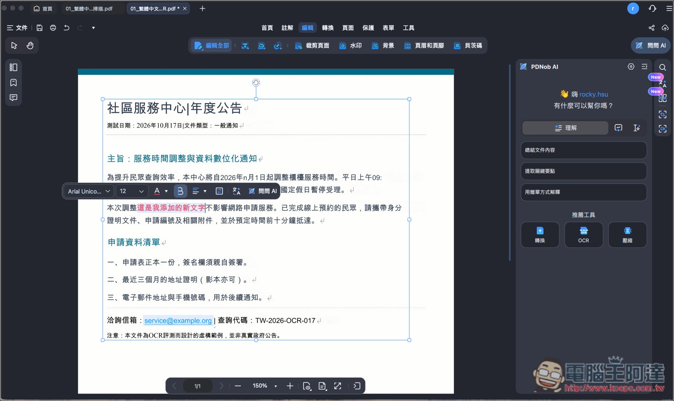Select the arrow pointer tool
674x401 pixels.
[14, 45]
